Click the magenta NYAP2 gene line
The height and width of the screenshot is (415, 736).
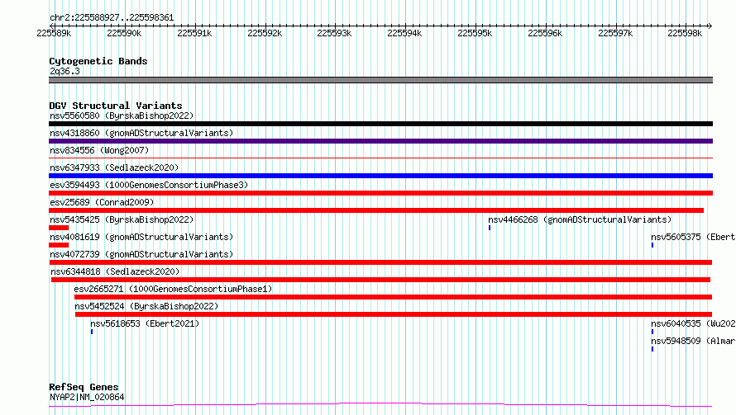[380, 405]
